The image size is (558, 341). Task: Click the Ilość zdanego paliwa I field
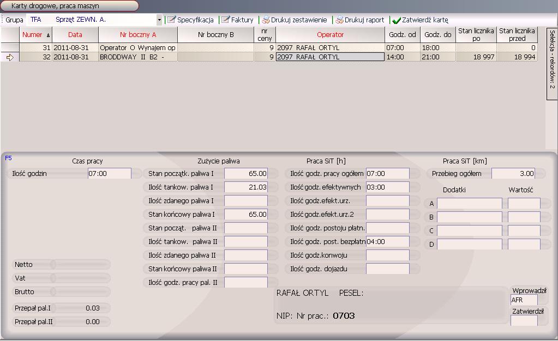[x=246, y=200]
